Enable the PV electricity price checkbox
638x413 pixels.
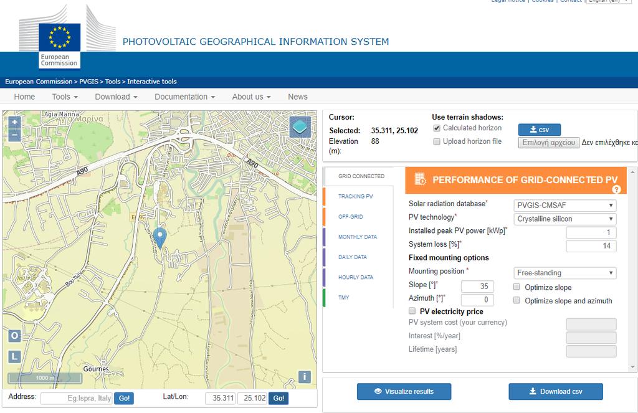point(412,311)
